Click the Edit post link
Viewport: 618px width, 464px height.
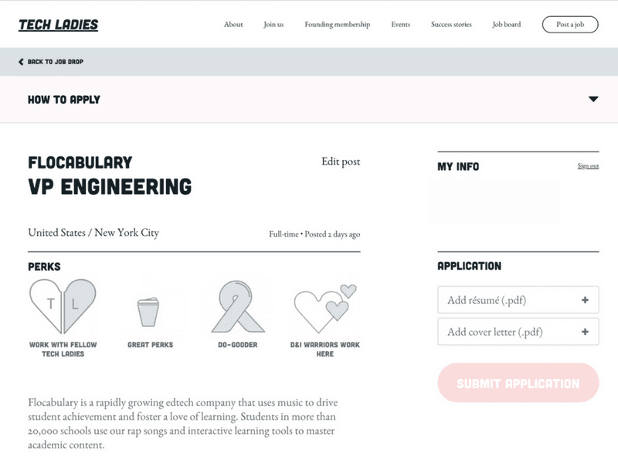click(341, 162)
